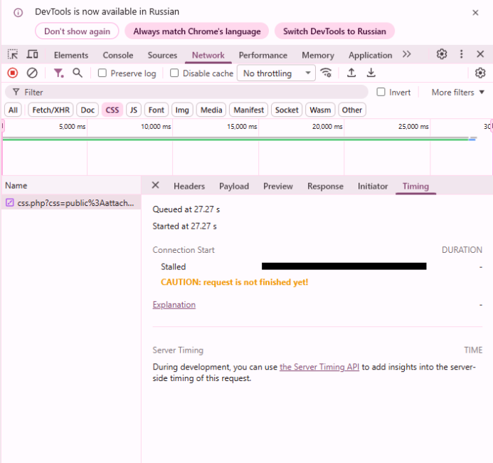Show more DevTools tabs chevron
The height and width of the screenshot is (463, 493).
pos(406,54)
